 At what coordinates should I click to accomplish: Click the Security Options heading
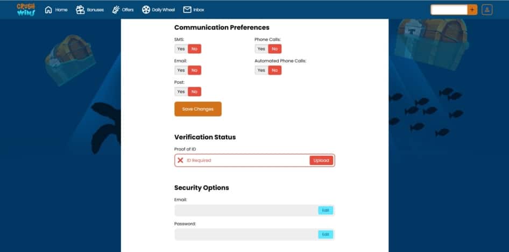pos(202,188)
